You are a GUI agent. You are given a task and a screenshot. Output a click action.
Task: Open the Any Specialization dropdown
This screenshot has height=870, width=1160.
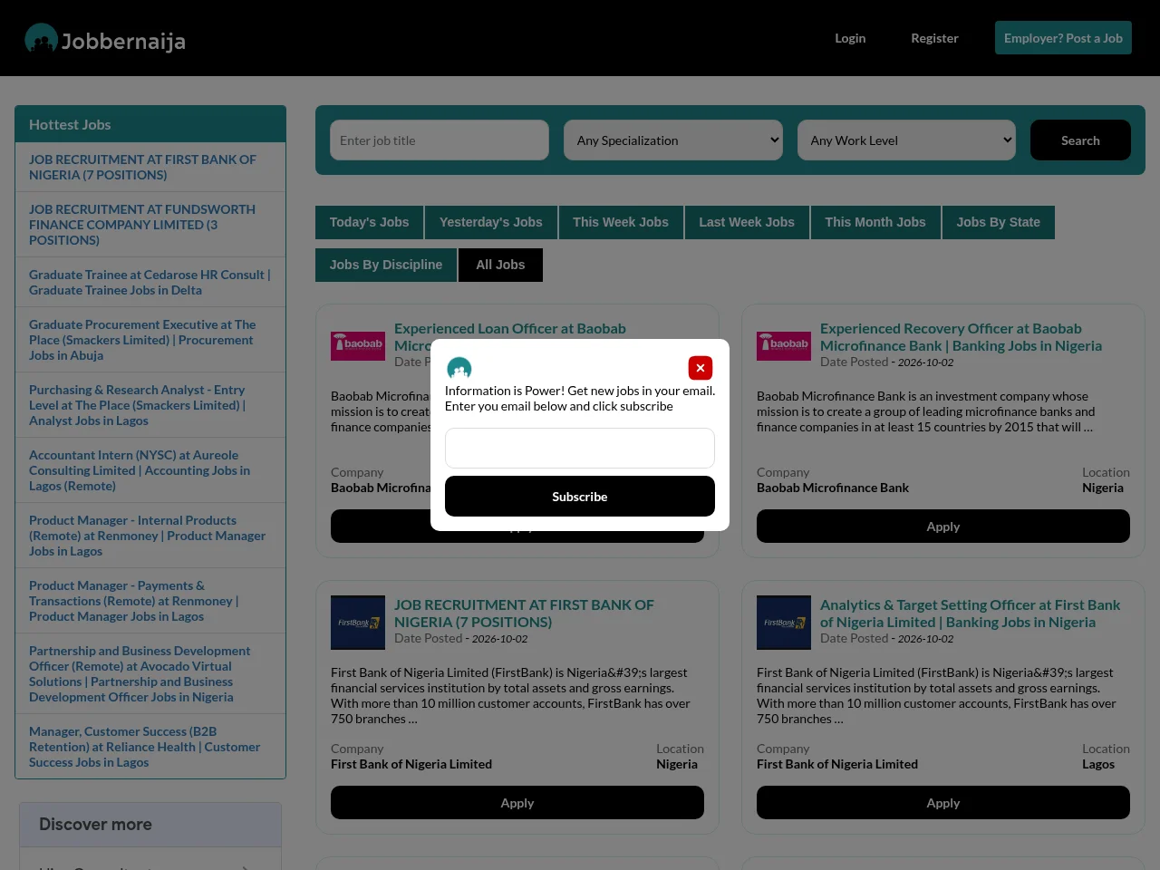[x=673, y=140]
